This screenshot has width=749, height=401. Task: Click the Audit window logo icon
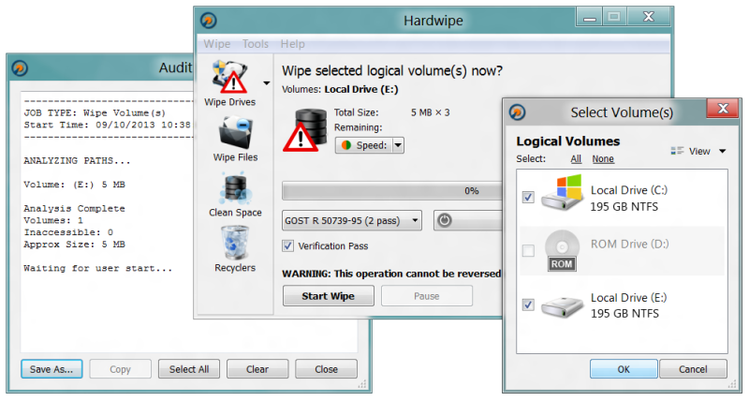(x=20, y=67)
